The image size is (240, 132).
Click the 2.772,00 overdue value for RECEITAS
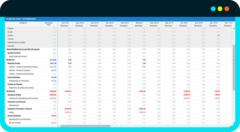click(x=53, y=60)
